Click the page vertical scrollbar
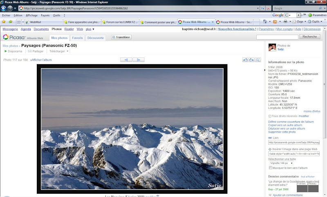This screenshot has width=327, height=197. 325,84
